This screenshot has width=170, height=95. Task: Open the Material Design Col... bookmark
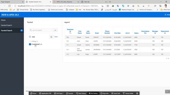point(127,10)
